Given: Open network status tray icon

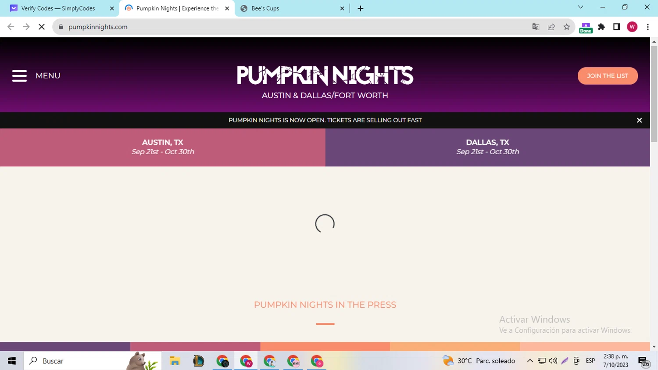Looking at the screenshot, I should (542, 361).
